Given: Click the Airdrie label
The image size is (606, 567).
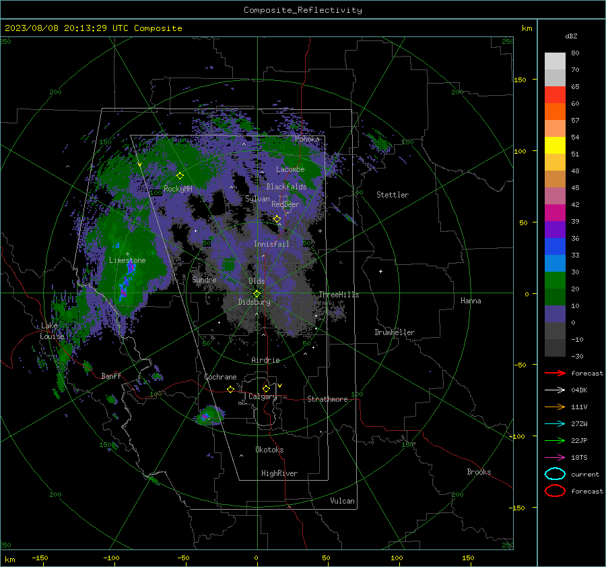Looking at the screenshot, I should [265, 360].
